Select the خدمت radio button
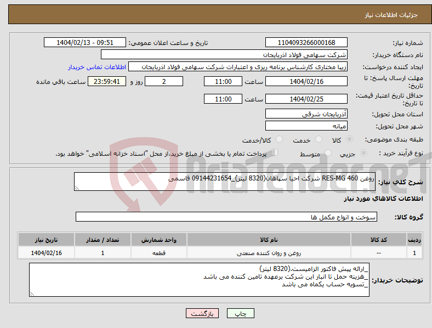Screen dimensions: 432x328 tap(319, 139)
